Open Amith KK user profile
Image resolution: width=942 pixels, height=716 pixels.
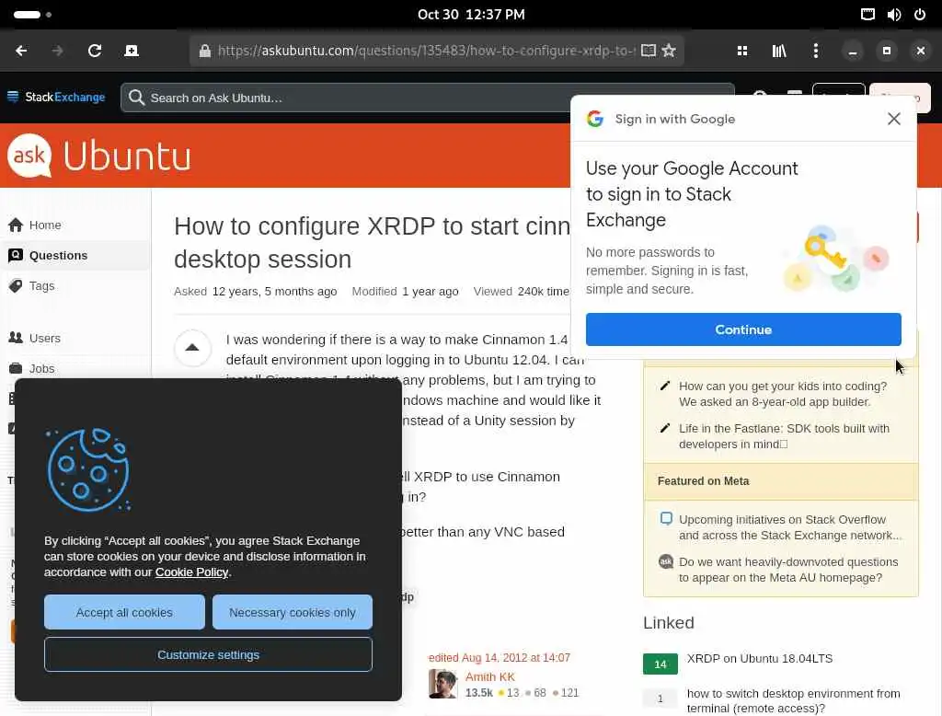[489, 676]
